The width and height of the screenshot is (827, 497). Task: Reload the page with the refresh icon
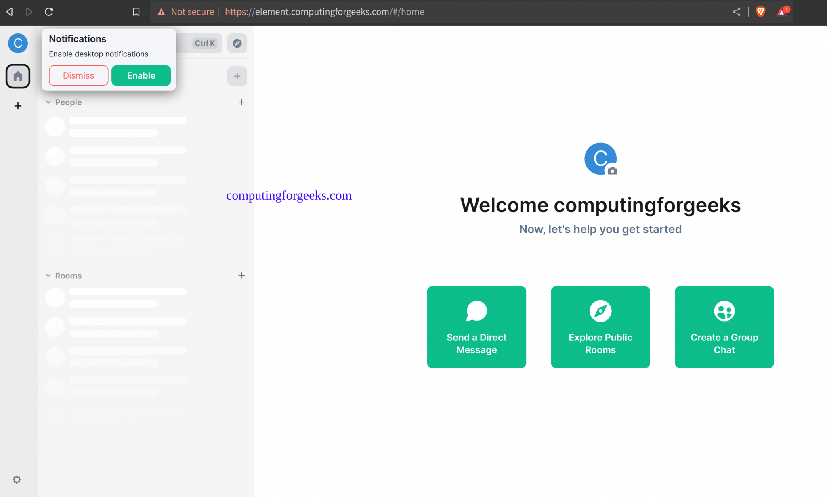49,12
